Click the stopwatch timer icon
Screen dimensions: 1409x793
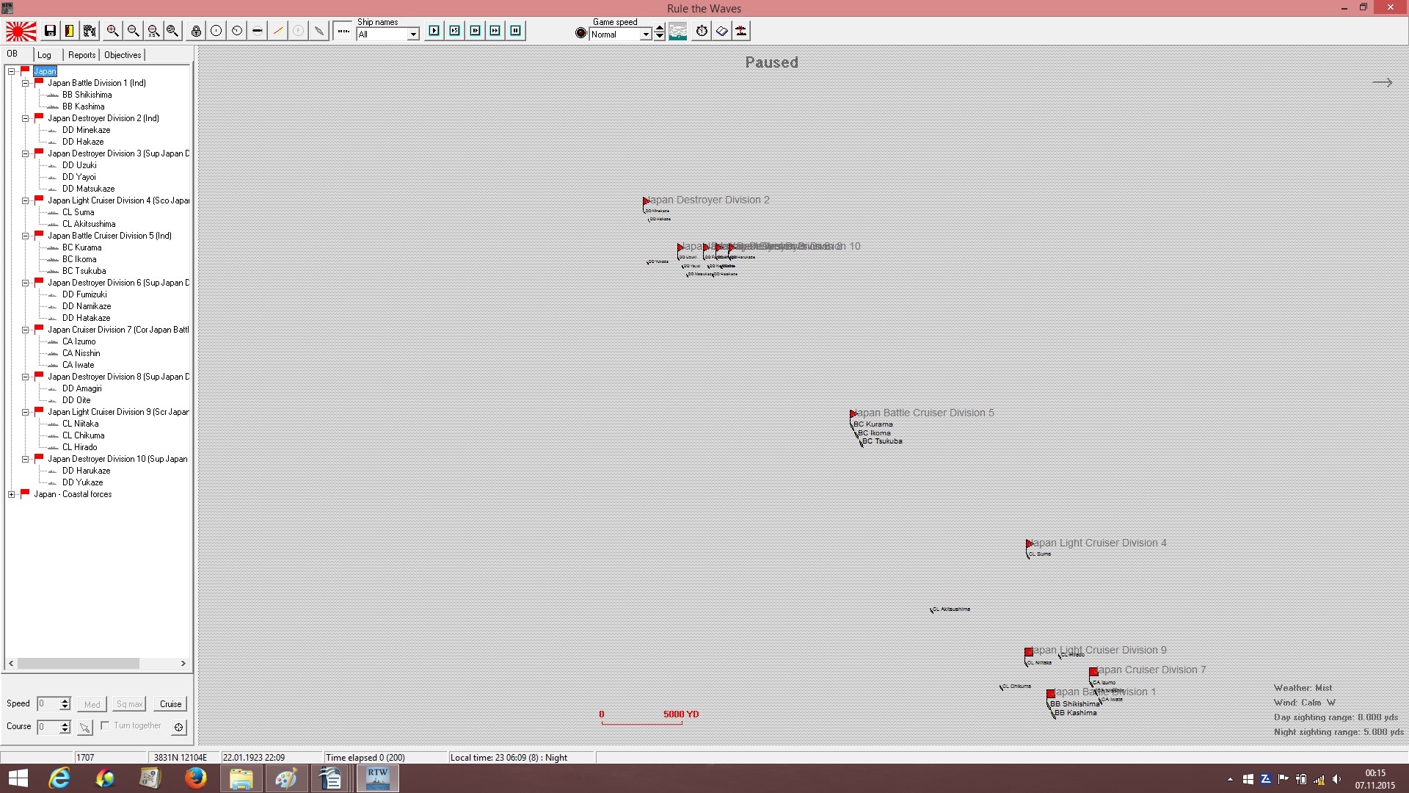point(702,31)
